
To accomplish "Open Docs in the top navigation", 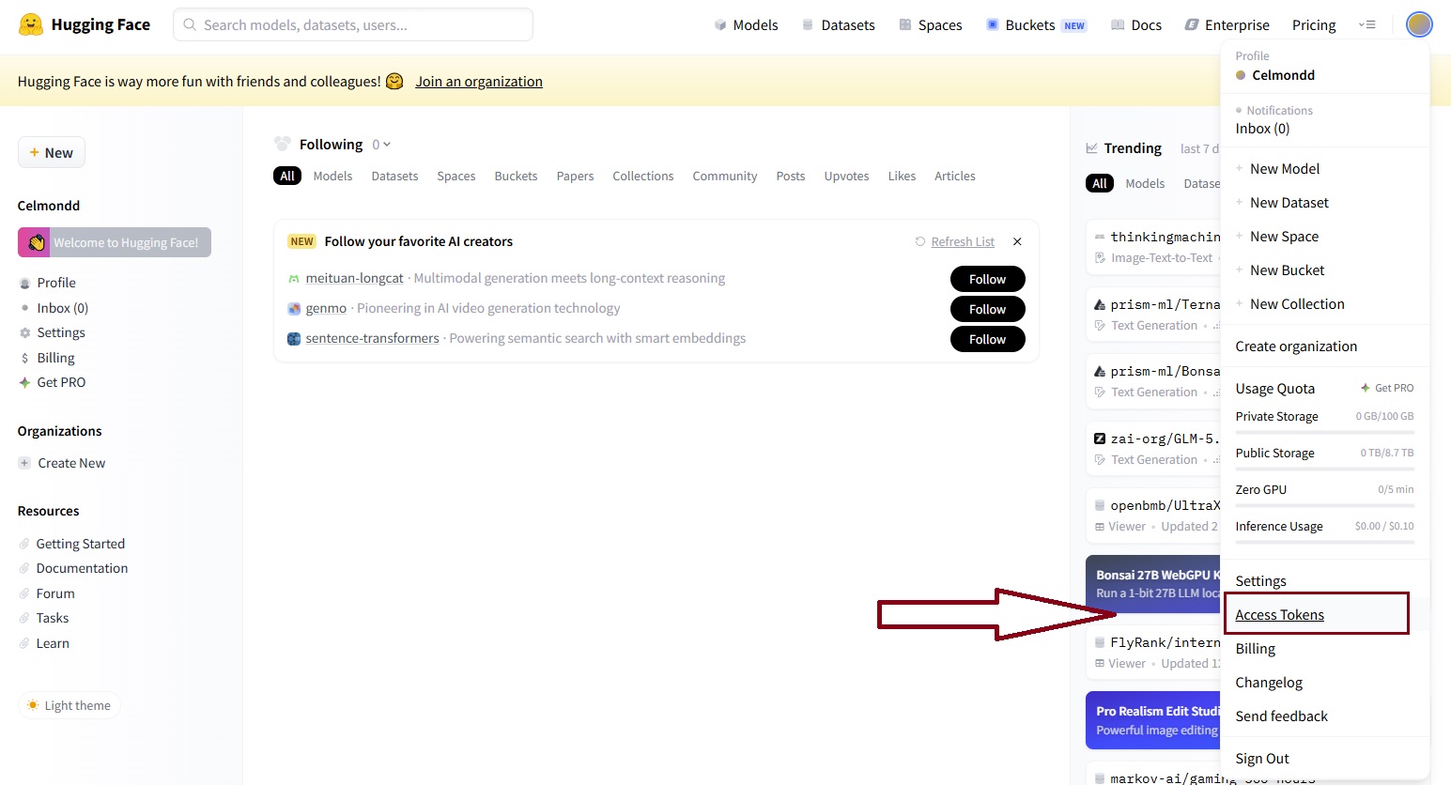I will (x=1135, y=25).
